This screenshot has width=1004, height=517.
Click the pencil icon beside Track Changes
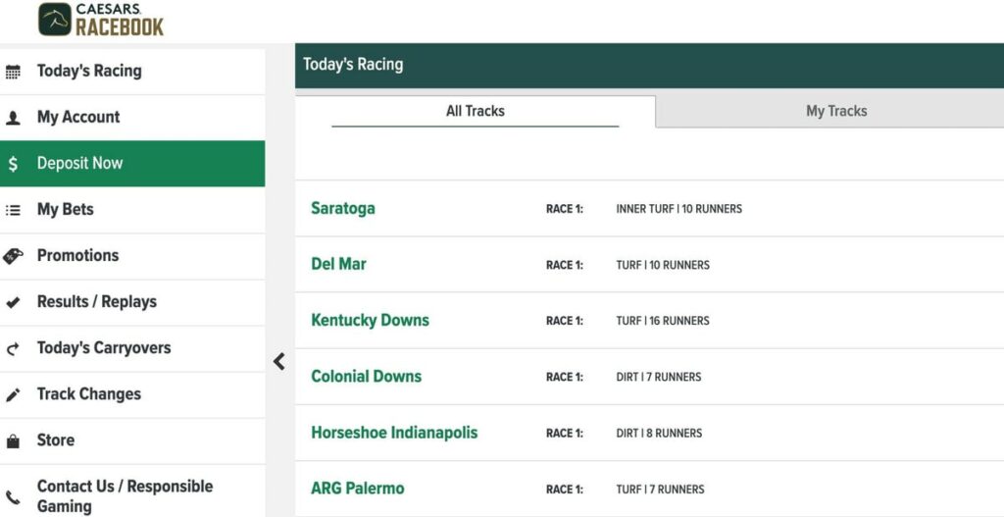(x=13, y=395)
